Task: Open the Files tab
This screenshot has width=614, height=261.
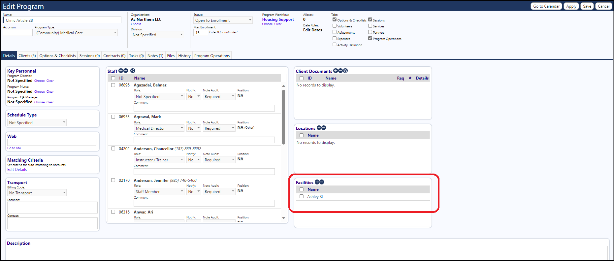Action: coord(171,55)
